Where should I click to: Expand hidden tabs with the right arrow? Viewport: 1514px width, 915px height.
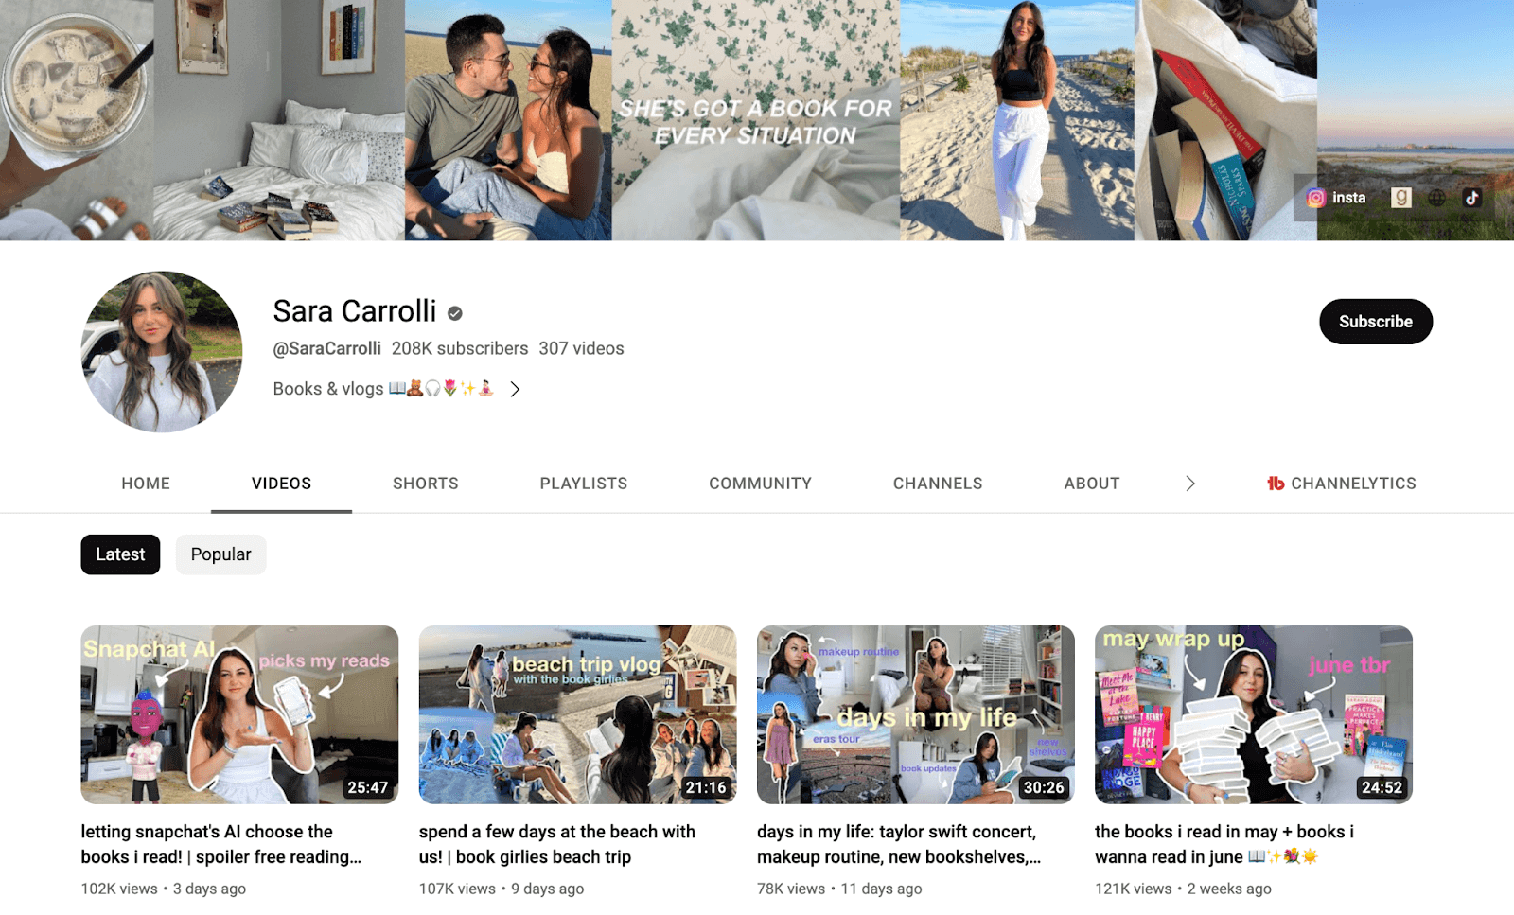pos(1190,484)
